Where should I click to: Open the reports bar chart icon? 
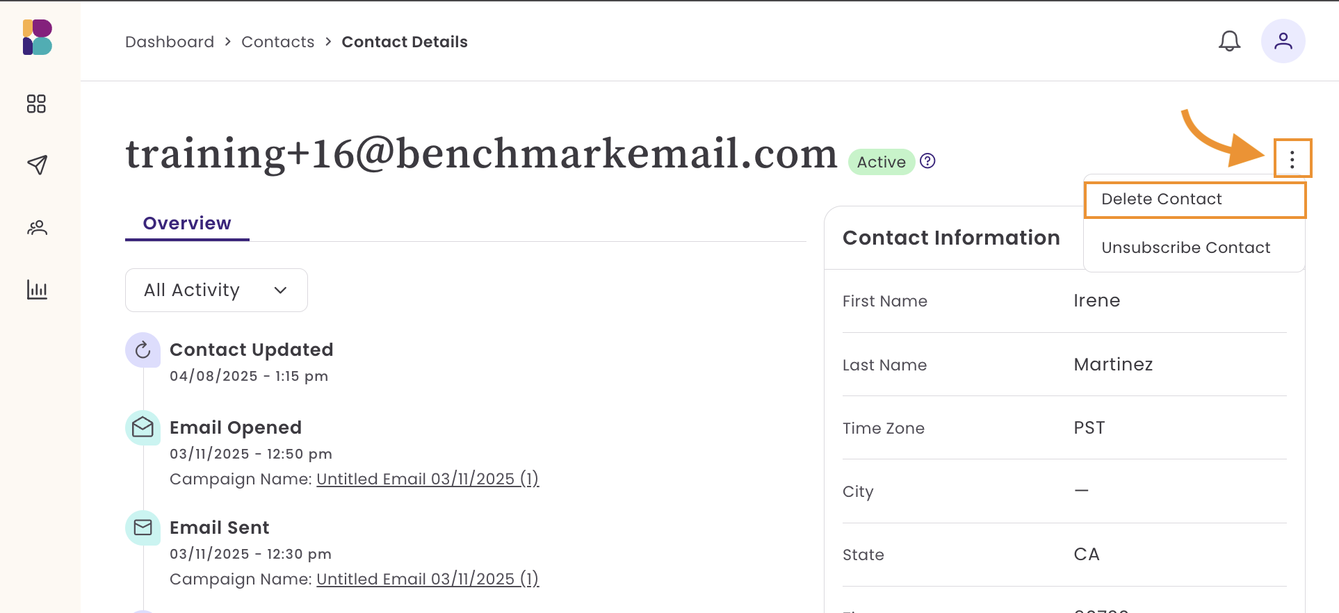37,289
